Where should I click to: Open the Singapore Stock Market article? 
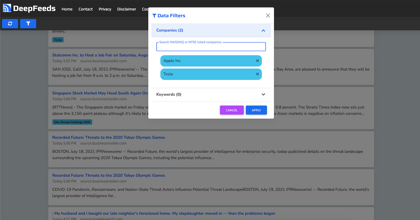100,93
